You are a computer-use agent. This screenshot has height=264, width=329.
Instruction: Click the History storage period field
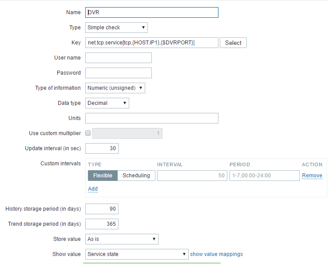tap(102, 209)
